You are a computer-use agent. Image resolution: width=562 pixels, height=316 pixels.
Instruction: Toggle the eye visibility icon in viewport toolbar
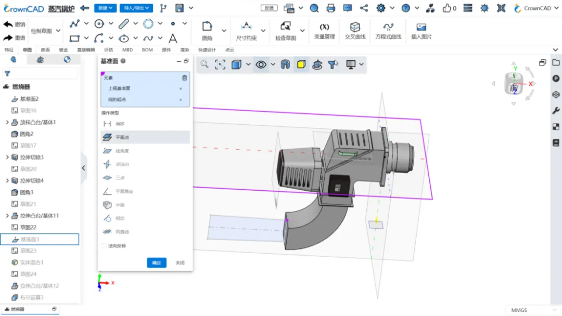261,64
